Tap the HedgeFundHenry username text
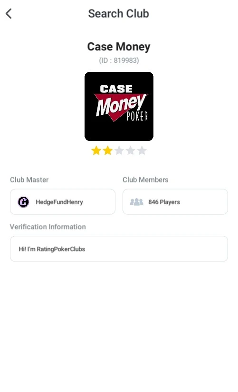 pos(59,202)
